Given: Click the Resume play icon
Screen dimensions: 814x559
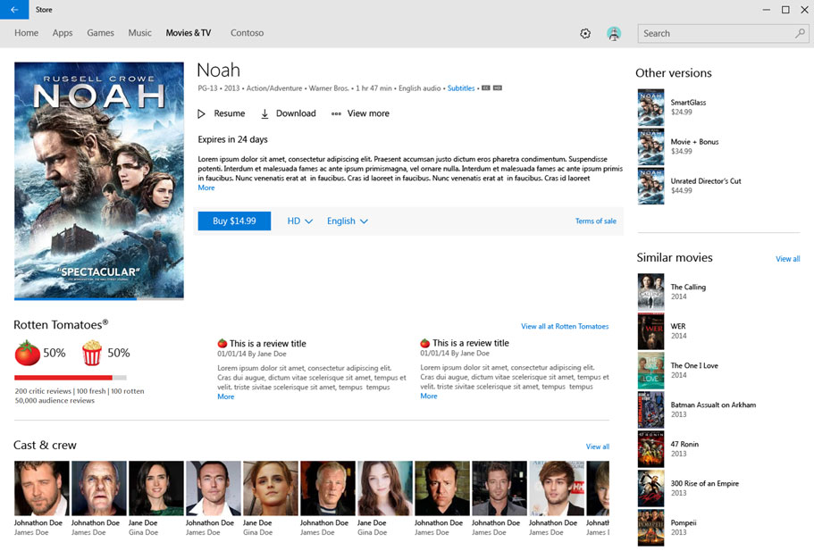Looking at the screenshot, I should pyautogui.click(x=201, y=113).
